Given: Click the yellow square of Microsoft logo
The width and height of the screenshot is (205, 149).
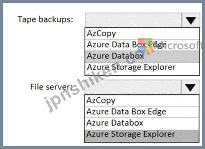Looking at the screenshot, I should coord(149,50).
